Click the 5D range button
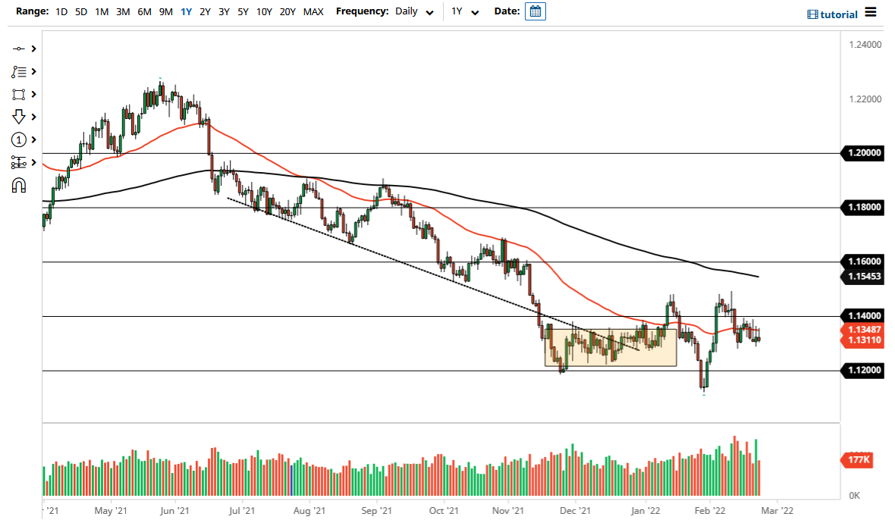 click(x=80, y=12)
